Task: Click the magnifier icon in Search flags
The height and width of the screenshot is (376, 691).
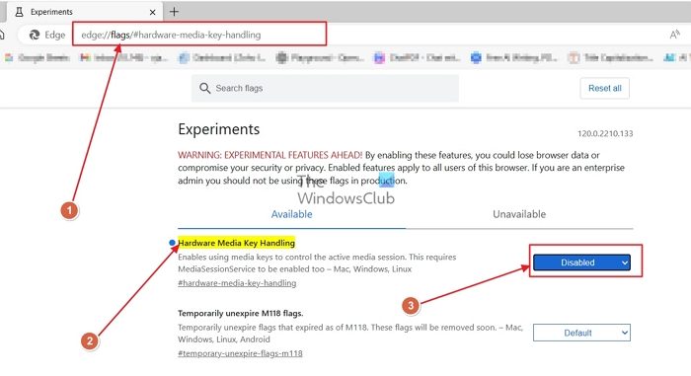Action: point(205,88)
